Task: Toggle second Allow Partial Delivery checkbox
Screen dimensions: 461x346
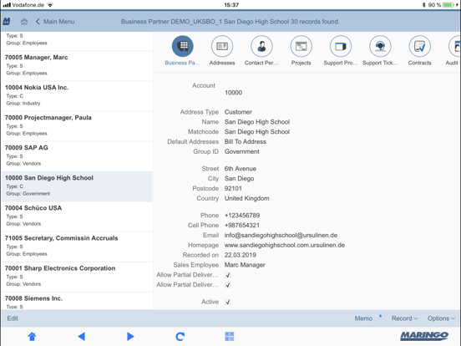Action: pos(227,285)
